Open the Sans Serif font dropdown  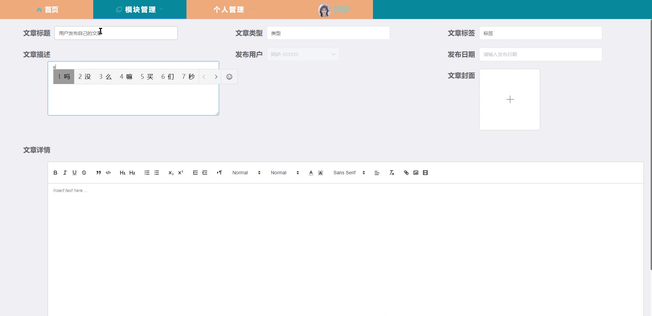pos(349,173)
